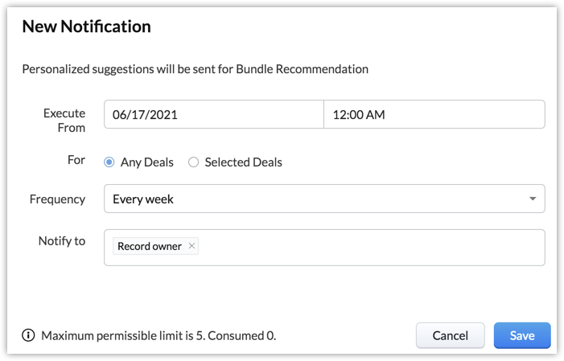This screenshot has height=361, width=564.
Task: Click the Selected Deals label text
Action: coord(243,162)
